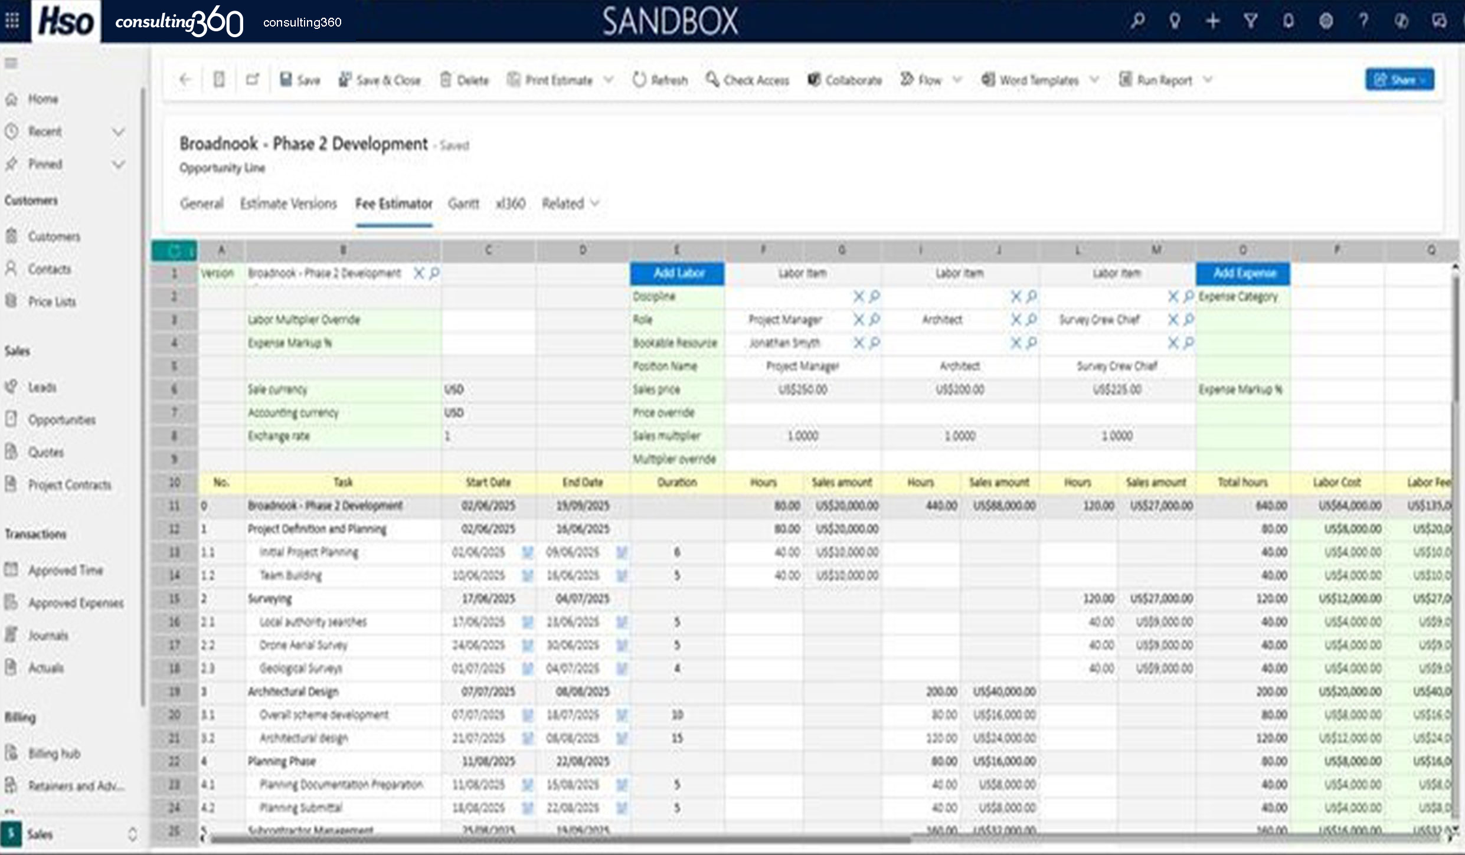1465x855 pixels.
Task: Open Actuals in sidebar
Action: 46,668
